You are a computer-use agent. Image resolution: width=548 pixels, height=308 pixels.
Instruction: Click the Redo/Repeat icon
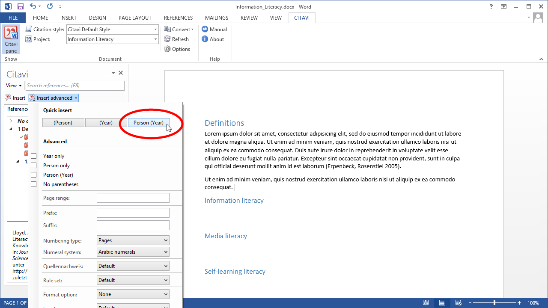pos(50,6)
